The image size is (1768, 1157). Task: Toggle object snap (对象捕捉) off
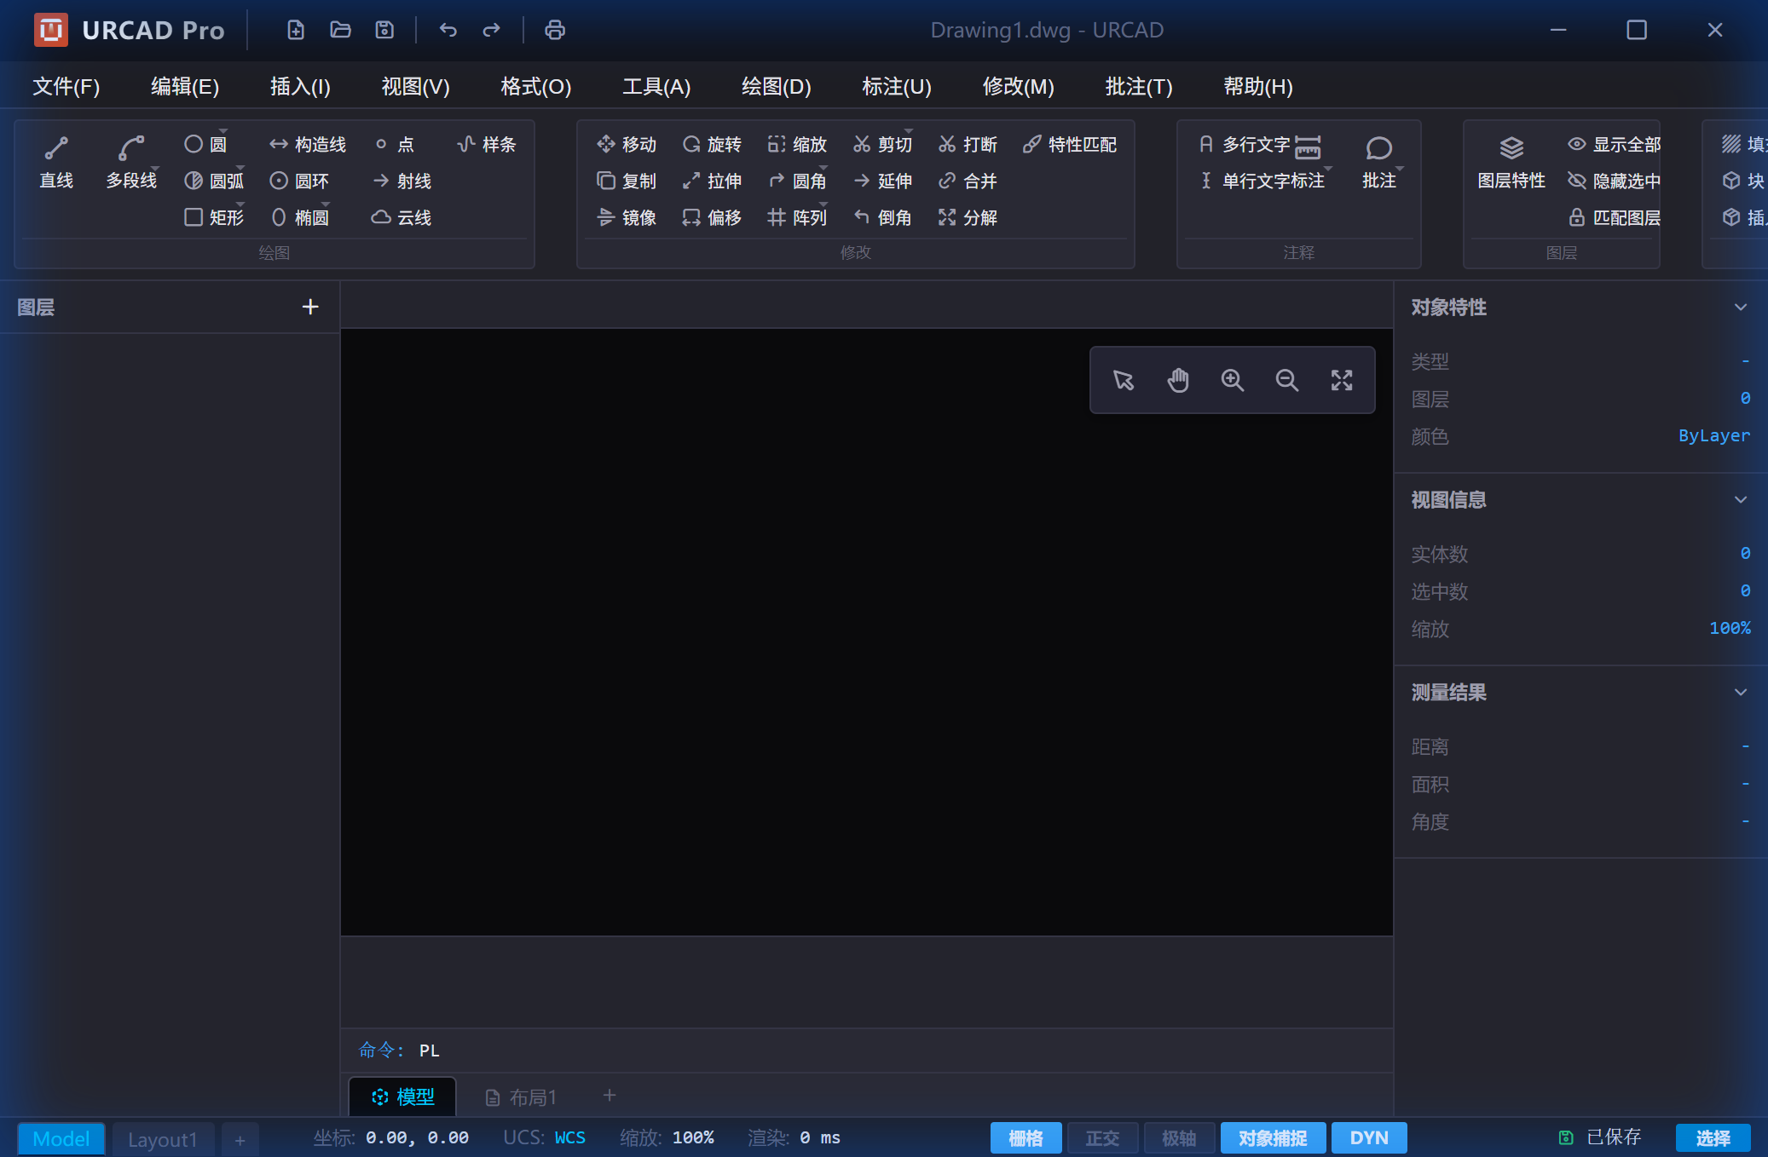point(1272,1138)
